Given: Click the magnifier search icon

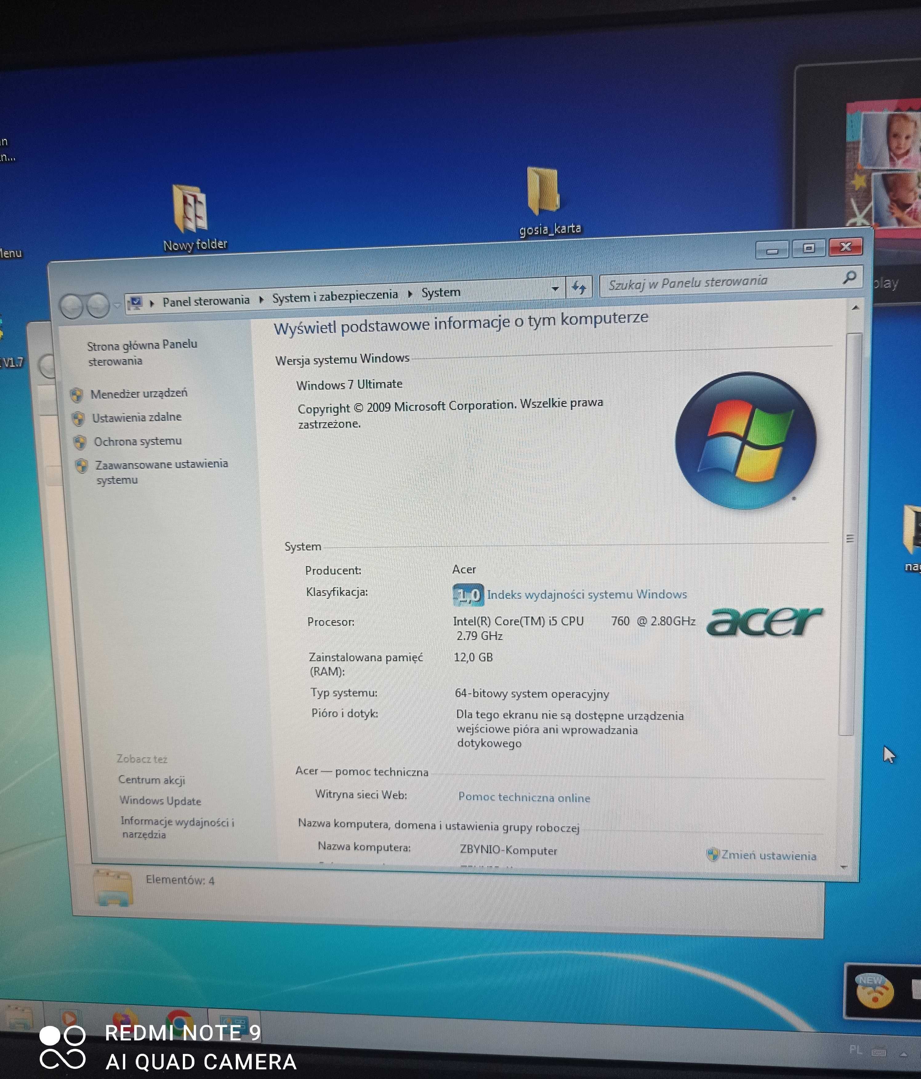Looking at the screenshot, I should click(849, 277).
